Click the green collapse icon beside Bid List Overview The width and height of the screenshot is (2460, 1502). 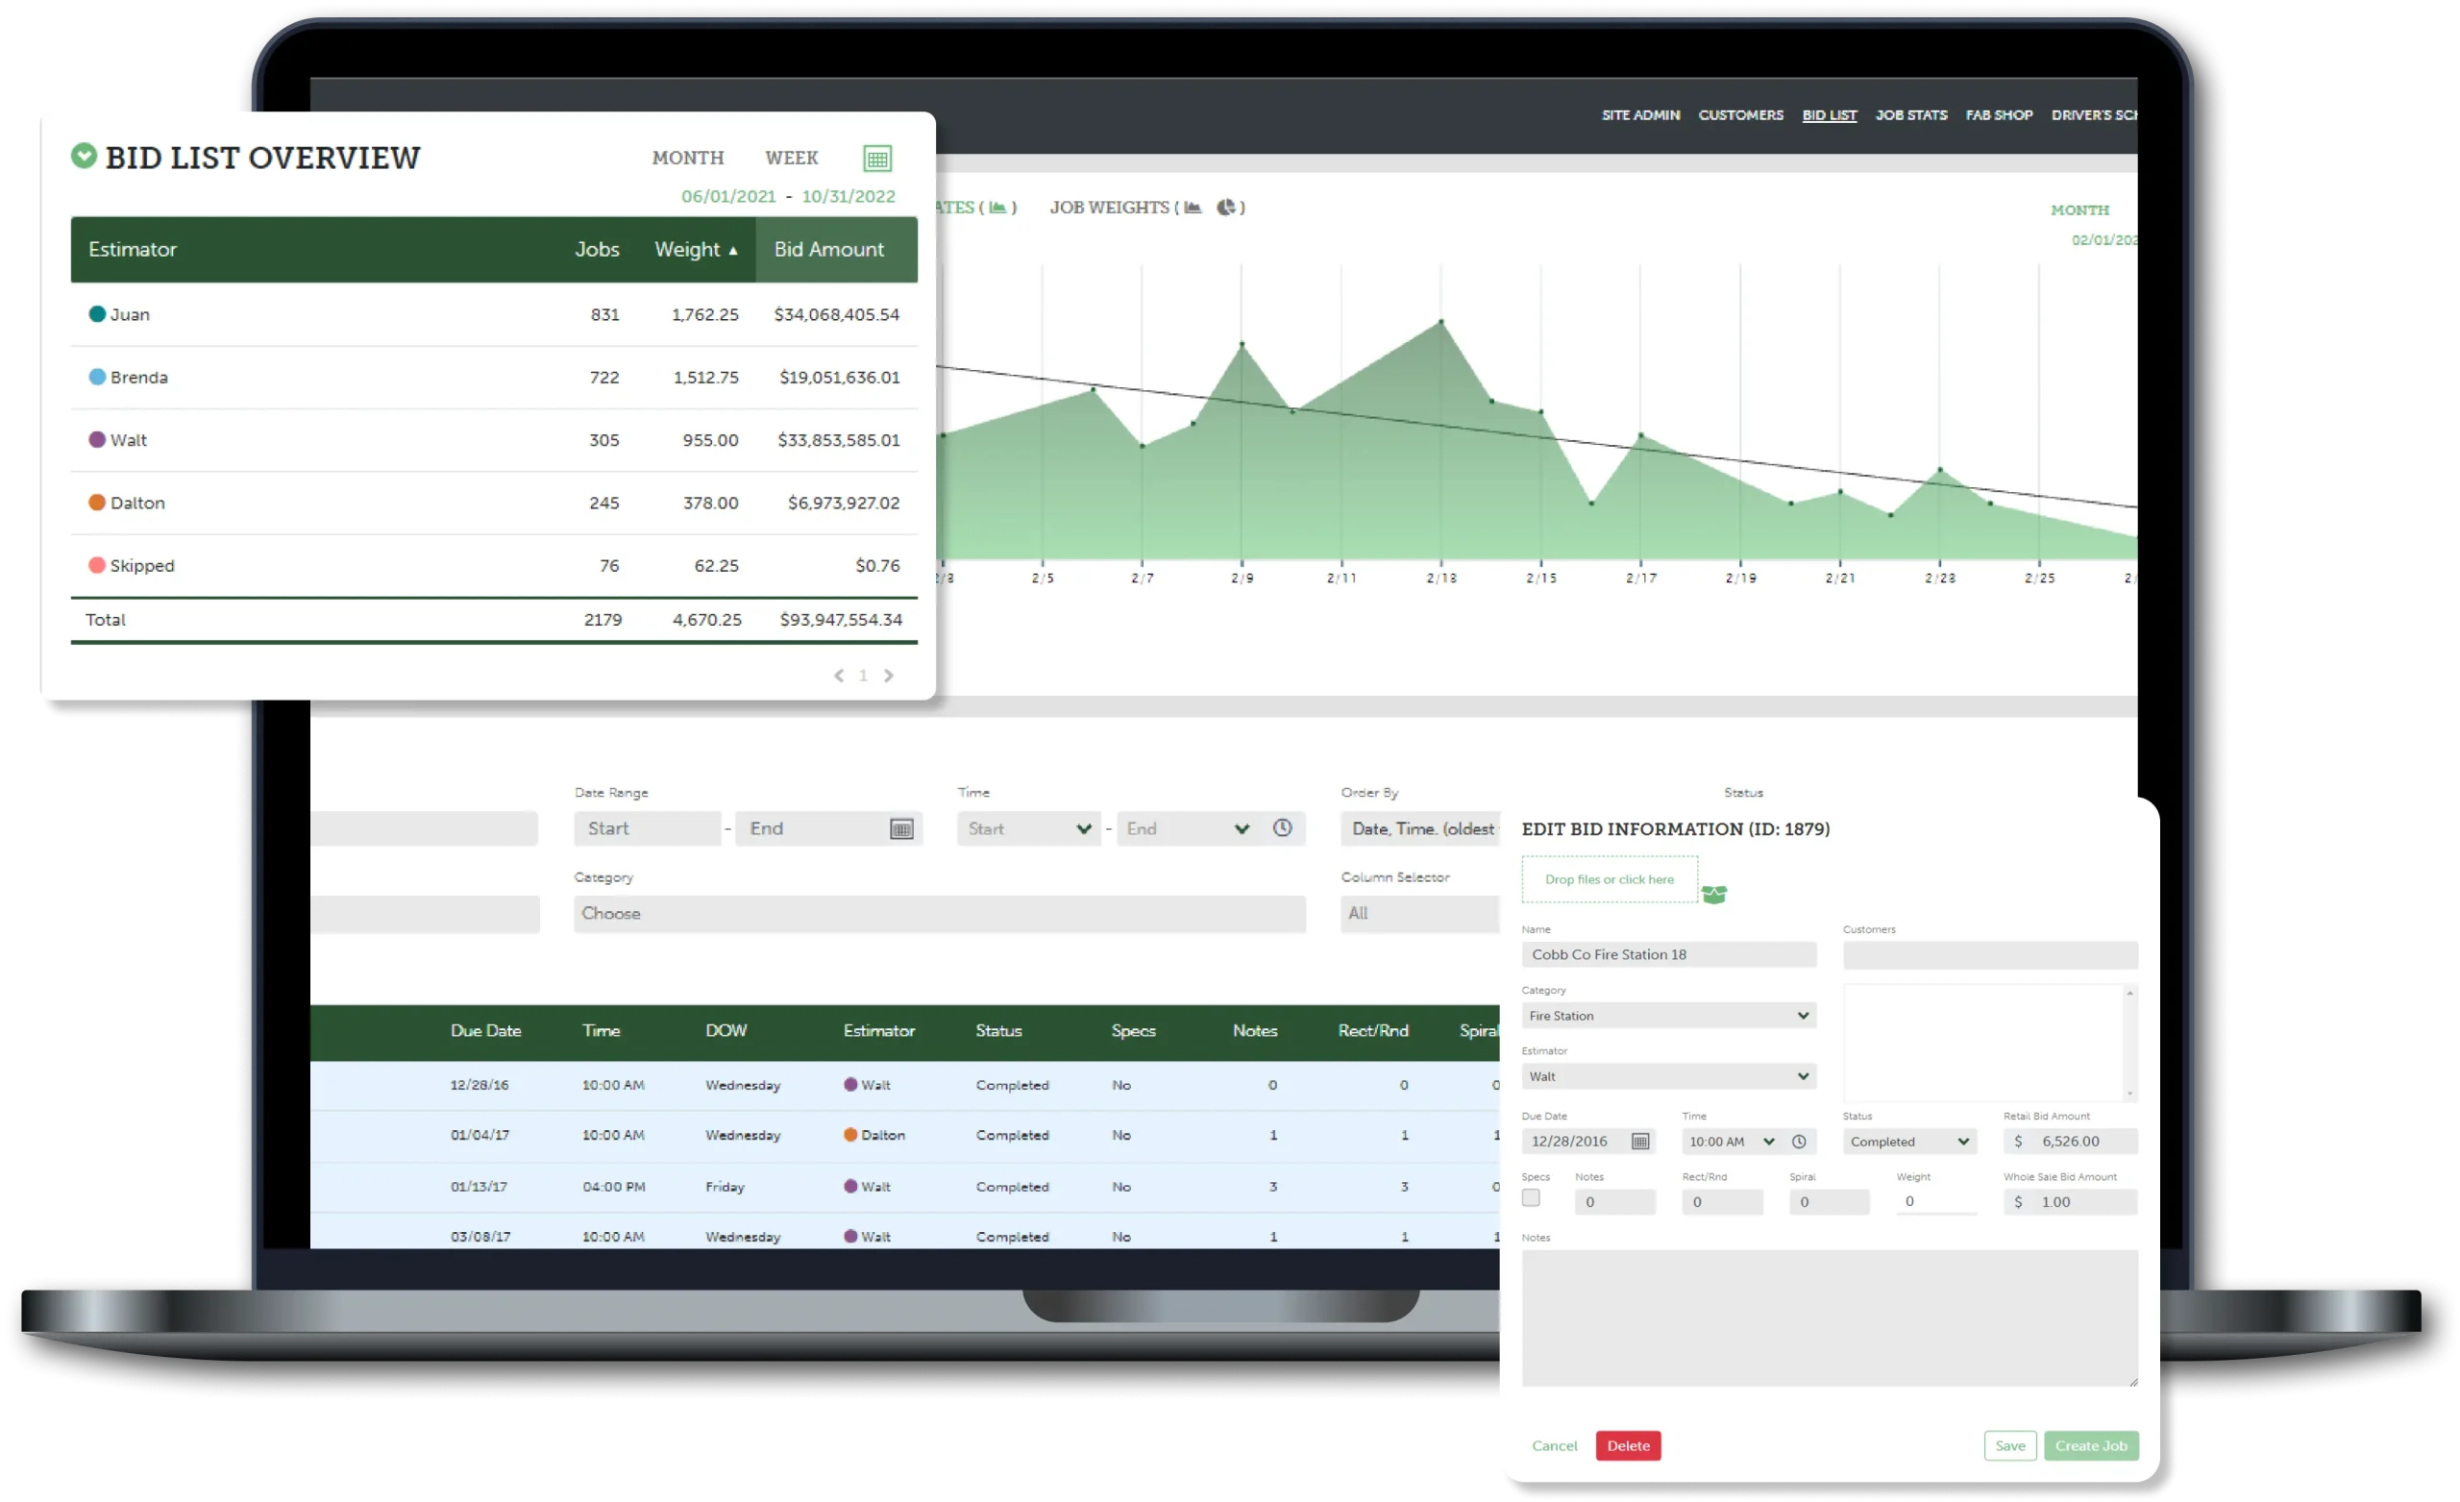[84, 156]
